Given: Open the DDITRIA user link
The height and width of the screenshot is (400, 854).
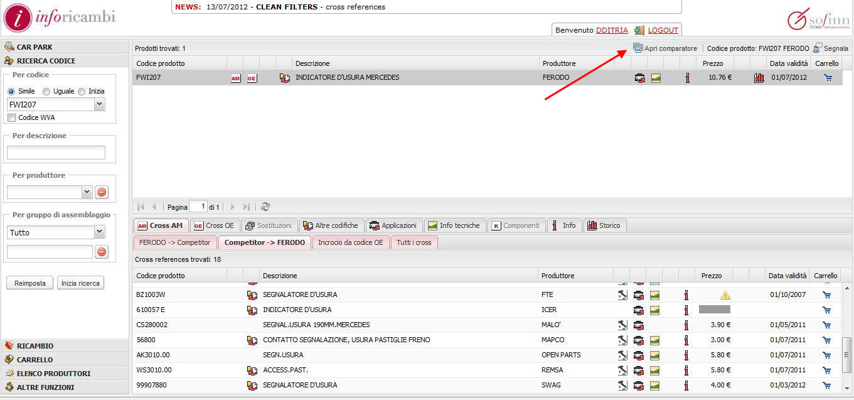Looking at the screenshot, I should pyautogui.click(x=612, y=30).
